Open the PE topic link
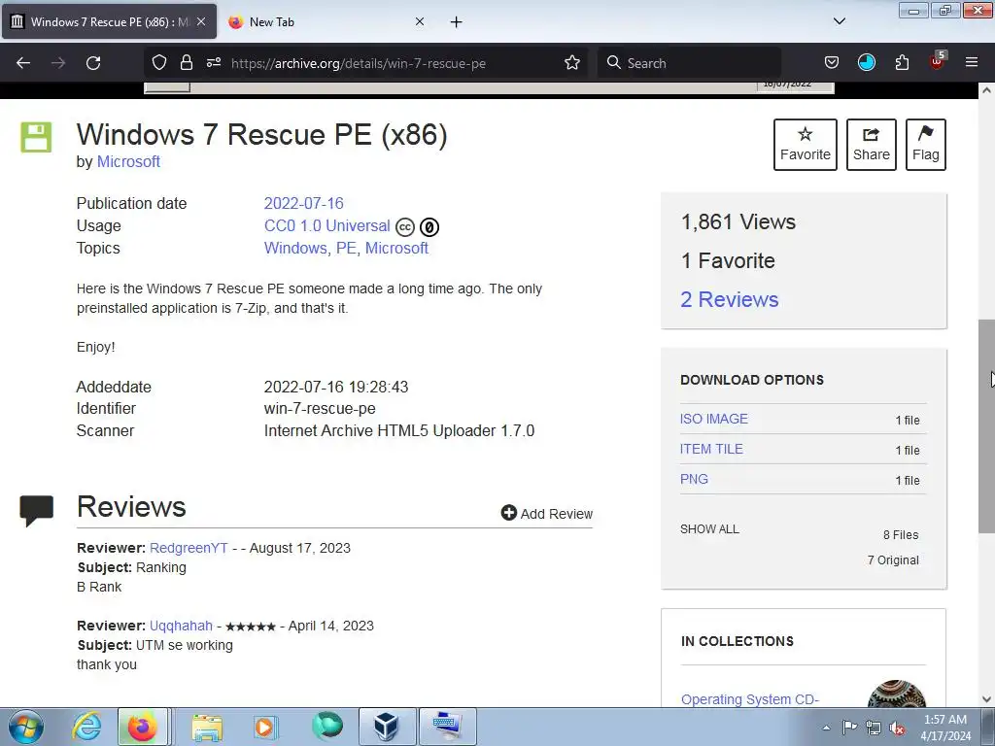The image size is (995, 746). [347, 248]
